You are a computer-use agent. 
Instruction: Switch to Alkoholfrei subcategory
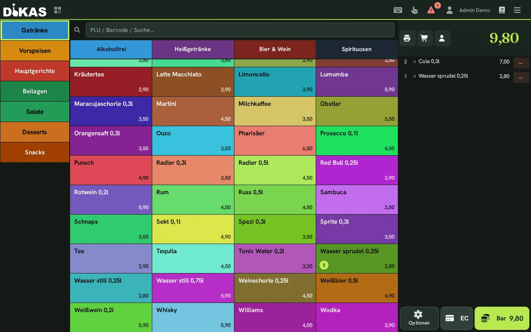(111, 49)
